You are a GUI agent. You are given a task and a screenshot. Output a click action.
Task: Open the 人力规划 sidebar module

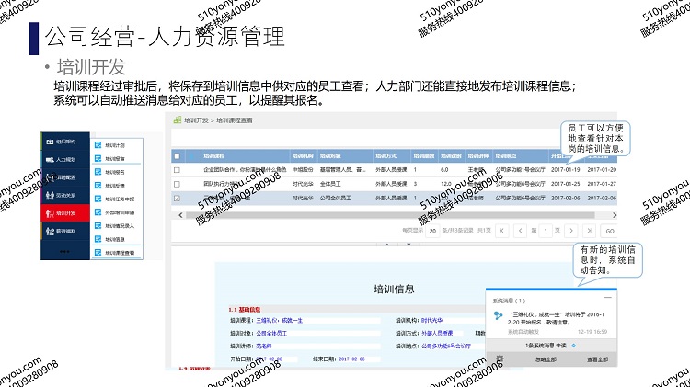(x=64, y=159)
